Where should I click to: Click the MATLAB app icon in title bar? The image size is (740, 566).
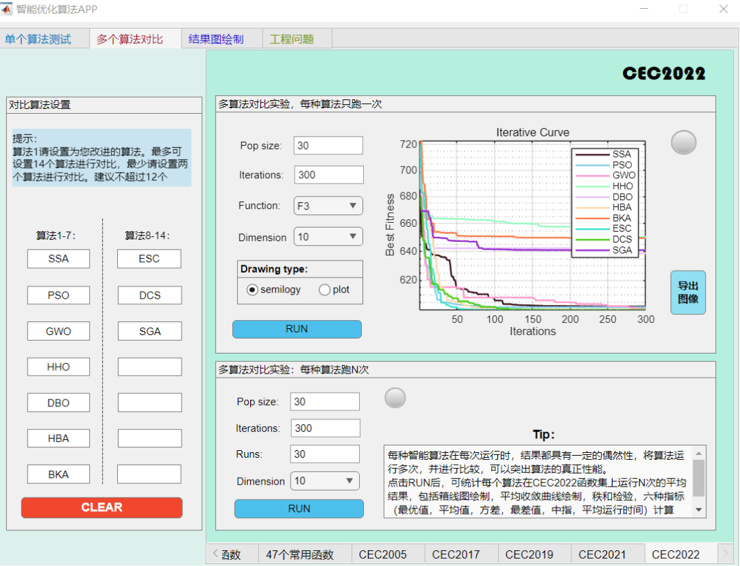coord(5,8)
